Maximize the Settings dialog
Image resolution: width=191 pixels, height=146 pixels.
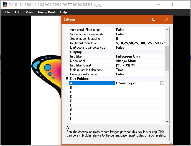pyautogui.click(x=154, y=19)
